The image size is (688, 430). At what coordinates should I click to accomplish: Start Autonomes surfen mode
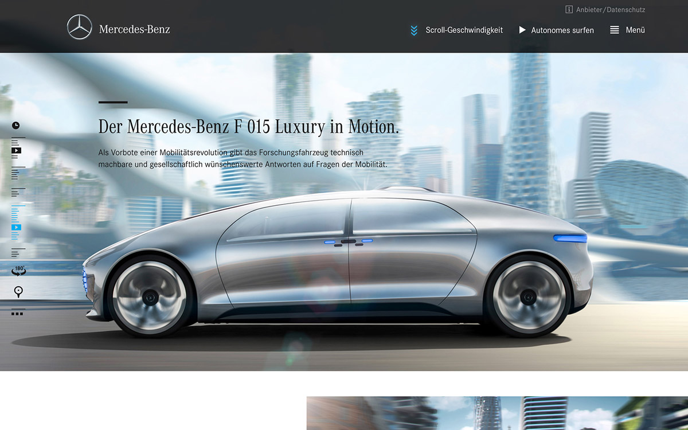click(562, 30)
